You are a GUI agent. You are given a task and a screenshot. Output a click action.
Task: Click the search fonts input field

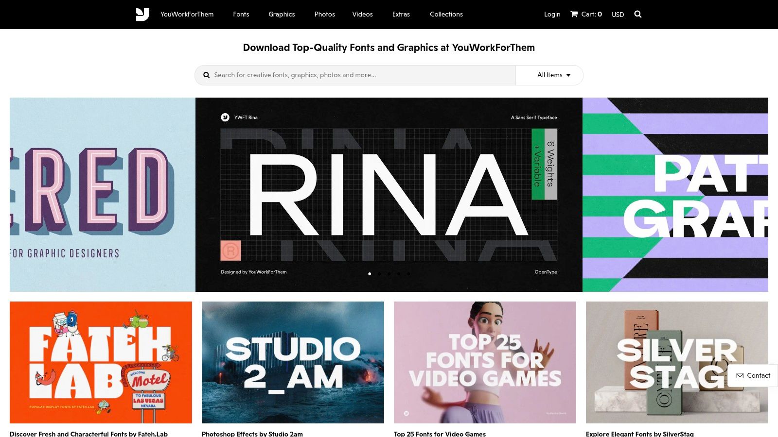point(360,75)
